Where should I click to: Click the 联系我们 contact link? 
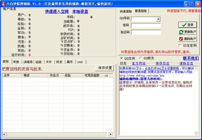(191, 58)
